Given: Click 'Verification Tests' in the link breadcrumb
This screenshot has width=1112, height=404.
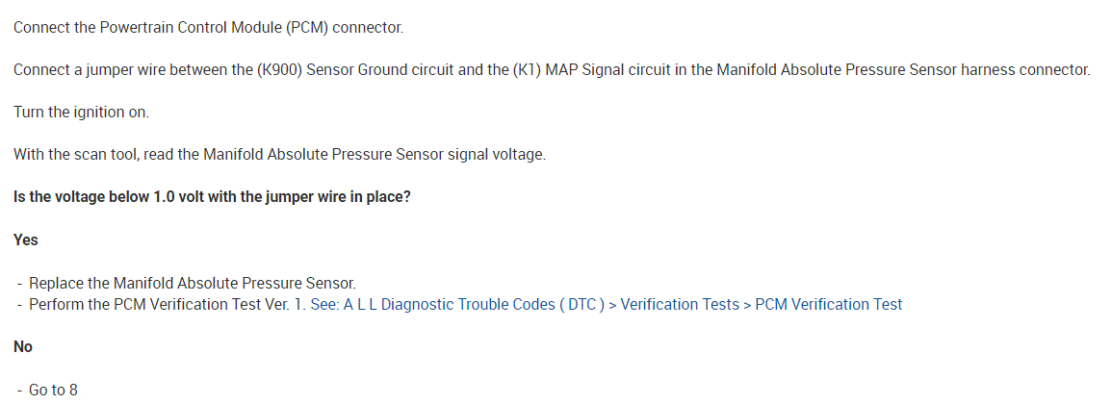Looking at the screenshot, I should 681,305.
